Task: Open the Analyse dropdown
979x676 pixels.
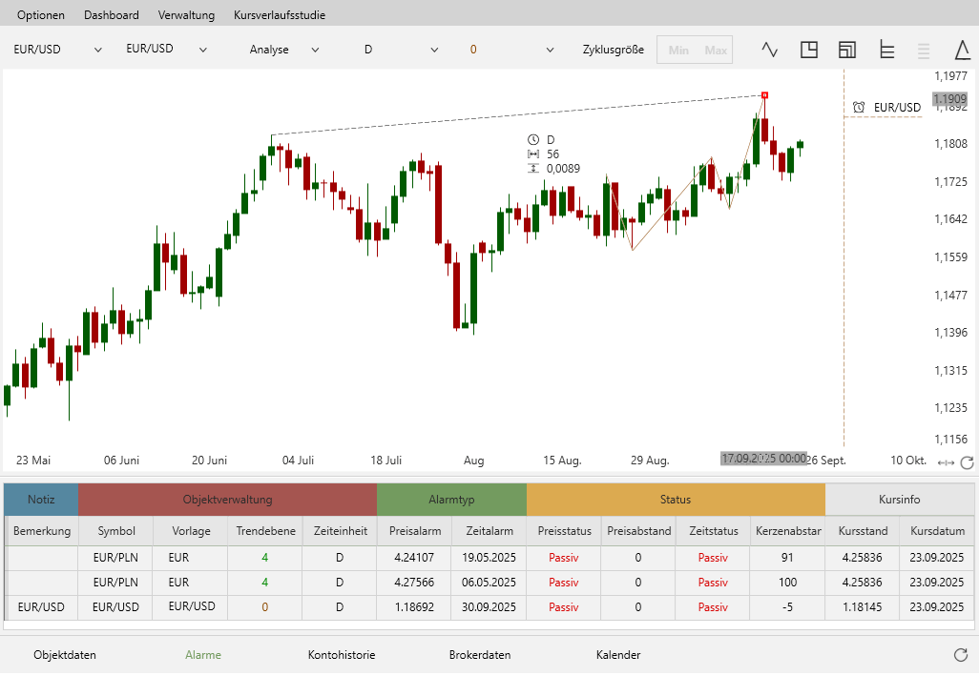Action: point(284,50)
